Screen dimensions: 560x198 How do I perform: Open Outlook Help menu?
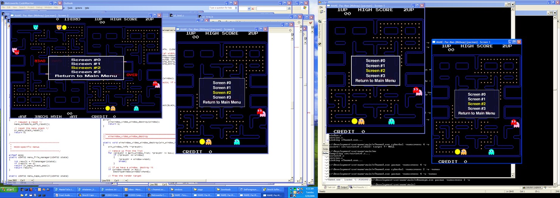click(87, 8)
